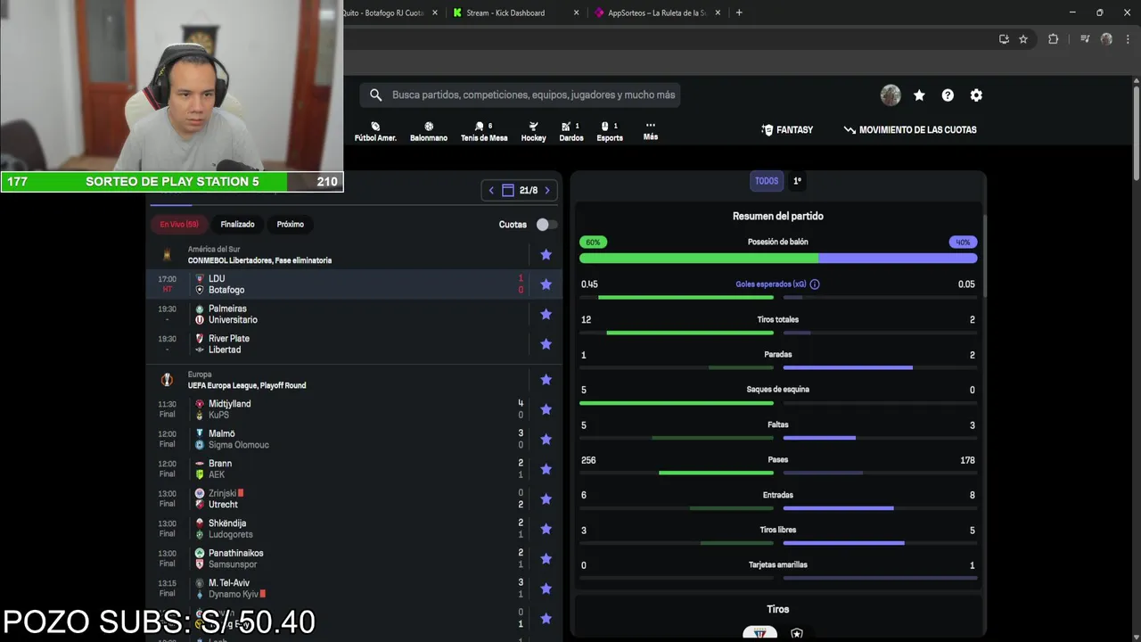Toggle favorite star for River Plate vs Libertad
This screenshot has height=642, width=1141.
pos(546,344)
